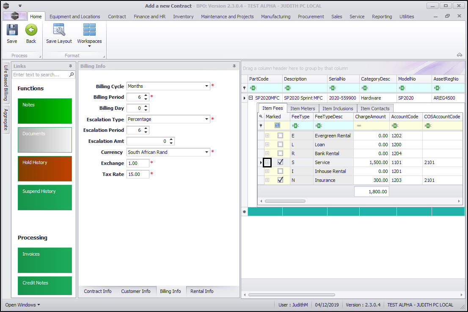Switch to the Item Meters tab
Image resolution: width=468 pixels, height=312 pixels.
[302, 109]
